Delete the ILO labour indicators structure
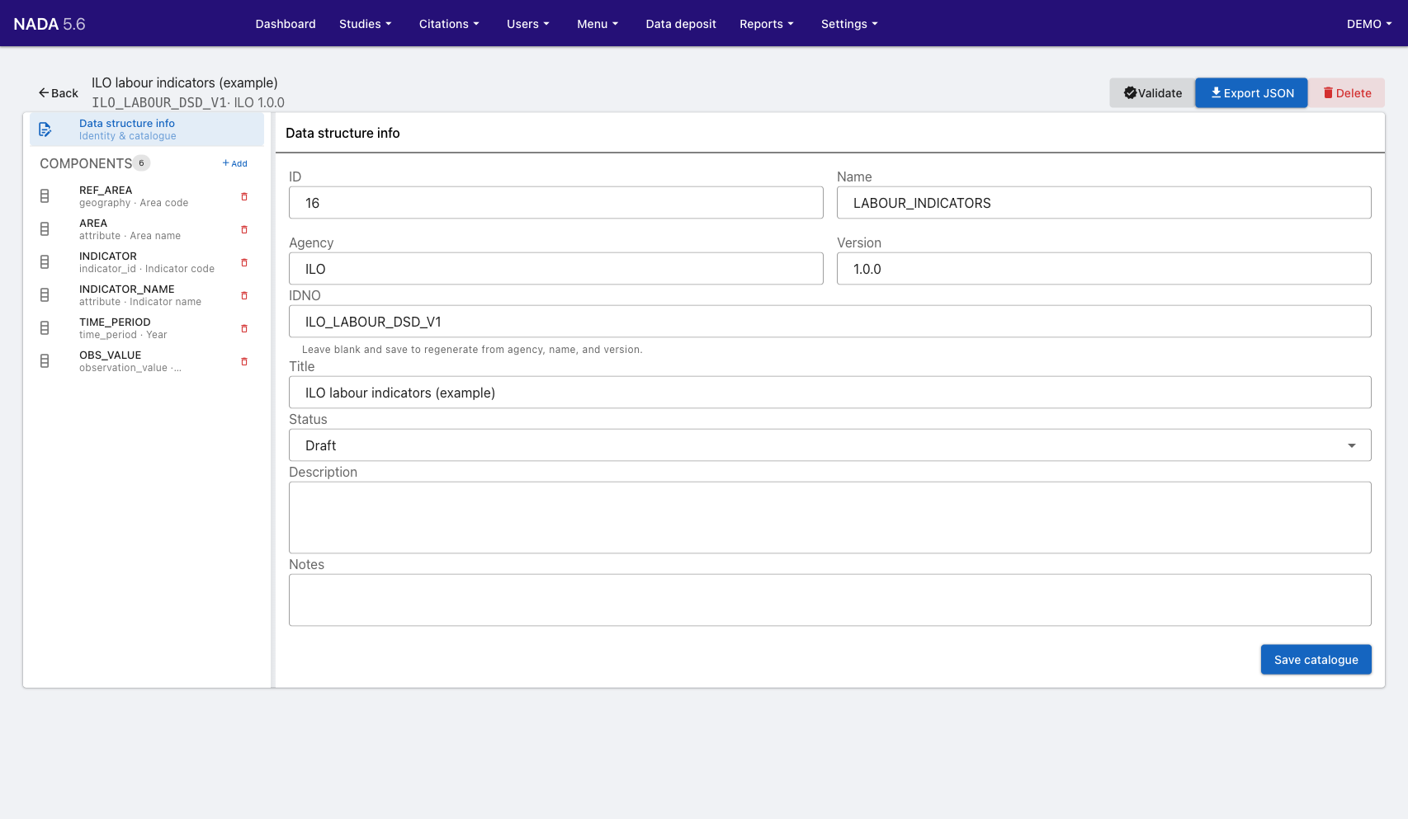The height and width of the screenshot is (819, 1408). tap(1347, 93)
